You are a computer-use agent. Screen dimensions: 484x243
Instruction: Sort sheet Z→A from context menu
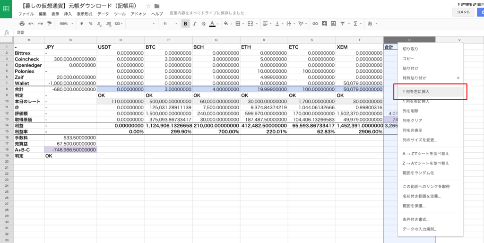coord(431,163)
